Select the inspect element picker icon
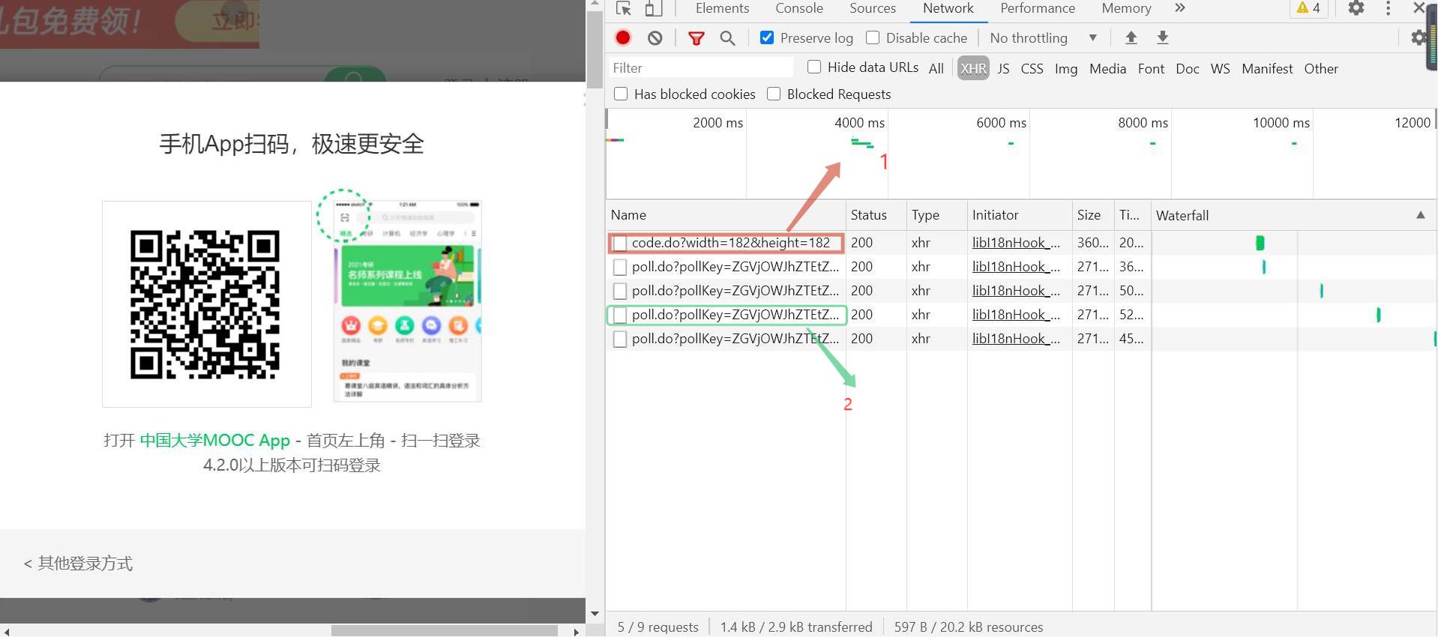Screen dimensions: 1438x637 tap(624, 8)
